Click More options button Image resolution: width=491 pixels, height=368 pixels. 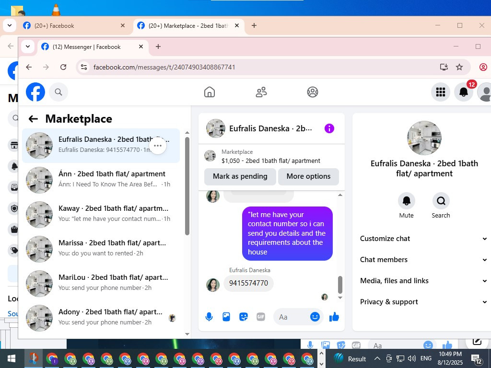[308, 176]
